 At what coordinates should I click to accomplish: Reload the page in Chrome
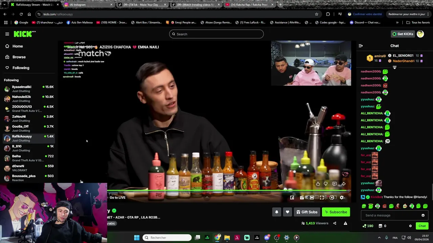click(x=21, y=14)
